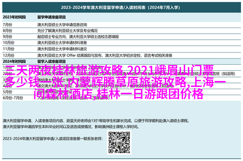Image resolution: width=243 pixels, height=161 pixels.
Task: Select the 11月份 row
Action: click(x=122, y=49)
